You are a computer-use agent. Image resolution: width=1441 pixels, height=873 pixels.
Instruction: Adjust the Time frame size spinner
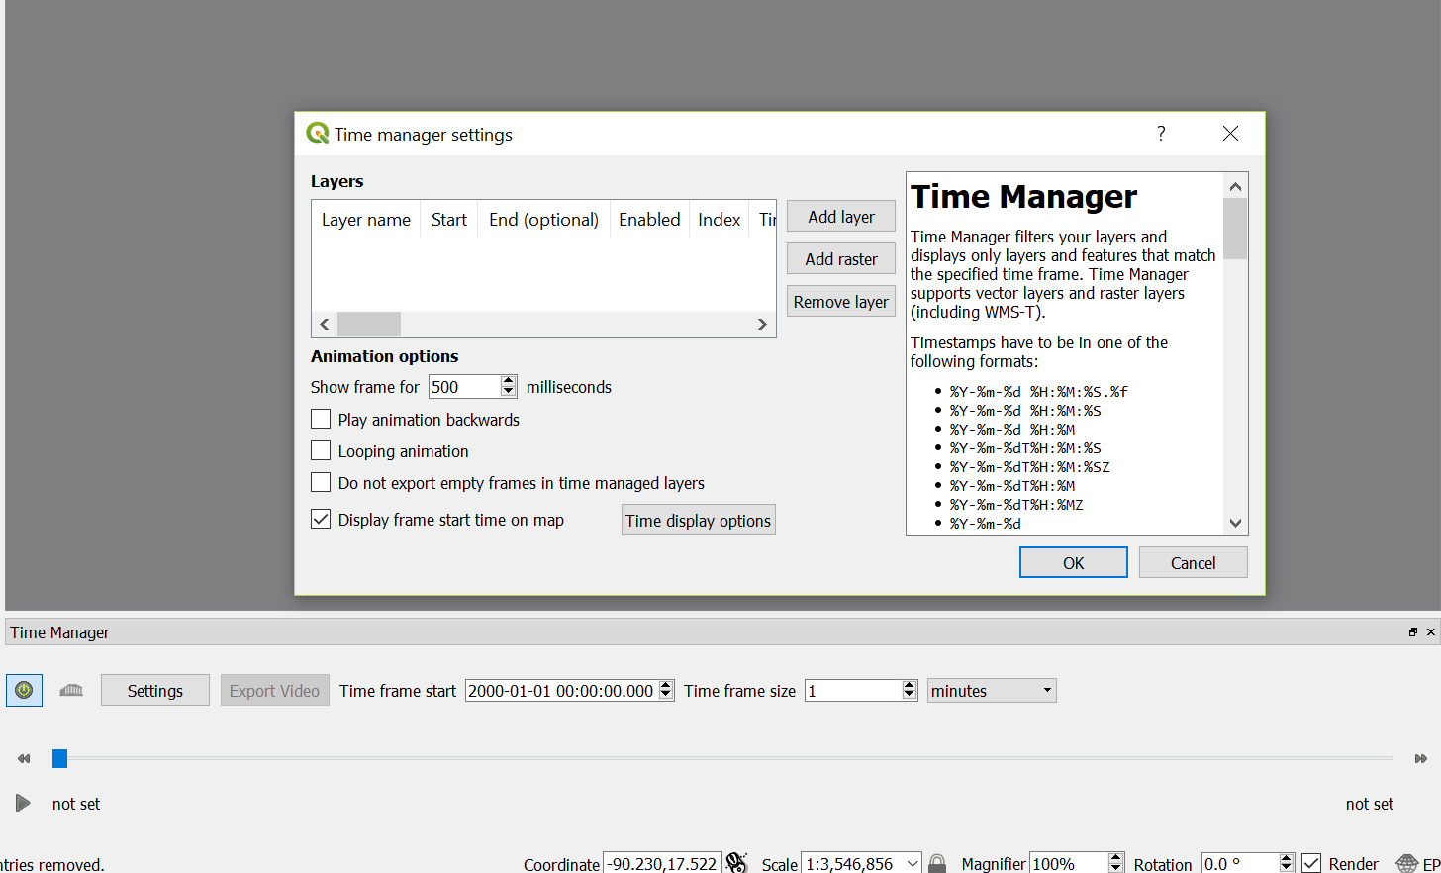pos(910,690)
